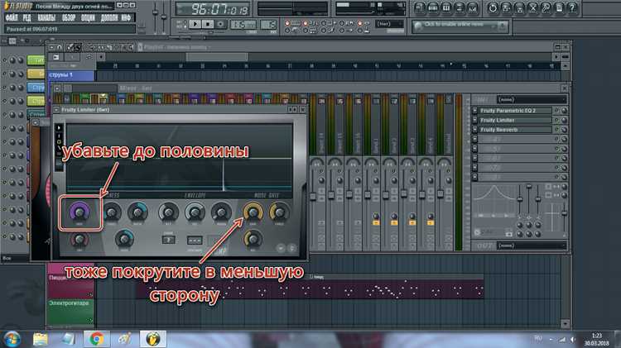Open Google Chrome from the taskbar
Viewport: 621px width, 348px height.
96,339
